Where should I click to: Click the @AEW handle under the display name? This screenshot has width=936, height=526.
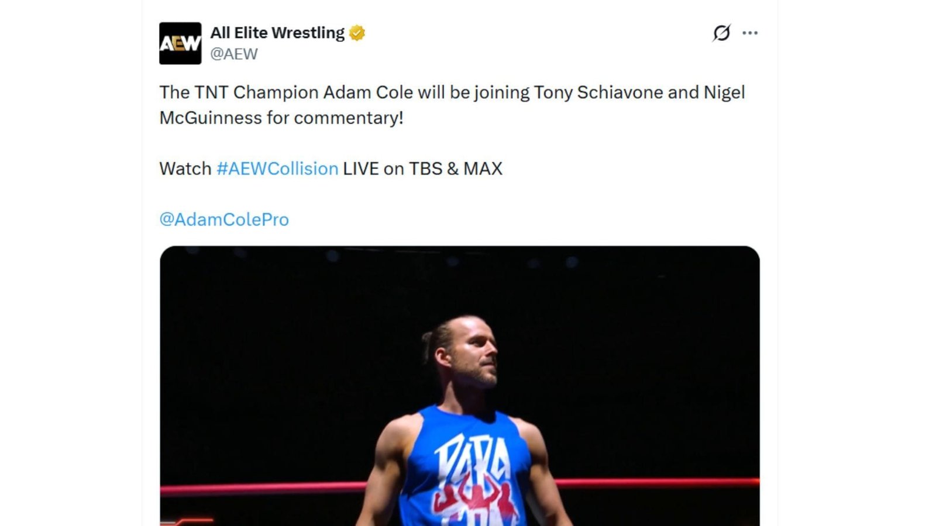(x=236, y=54)
